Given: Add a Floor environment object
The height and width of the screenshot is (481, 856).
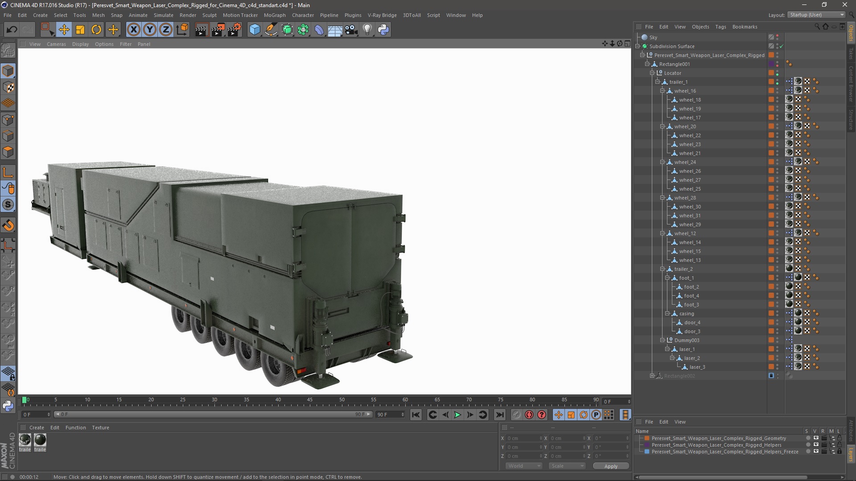Looking at the screenshot, I should (x=335, y=30).
